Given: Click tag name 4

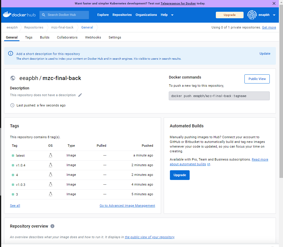Looking at the screenshot, I should coord(17,175).
